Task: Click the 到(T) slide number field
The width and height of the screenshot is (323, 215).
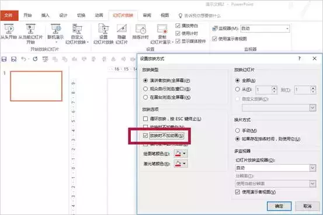Action: click(303, 90)
